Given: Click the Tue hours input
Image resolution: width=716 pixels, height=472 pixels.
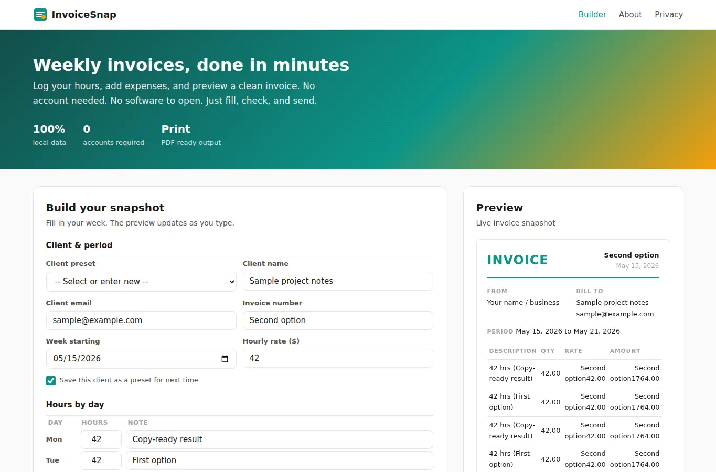Looking at the screenshot, I should pos(101,460).
